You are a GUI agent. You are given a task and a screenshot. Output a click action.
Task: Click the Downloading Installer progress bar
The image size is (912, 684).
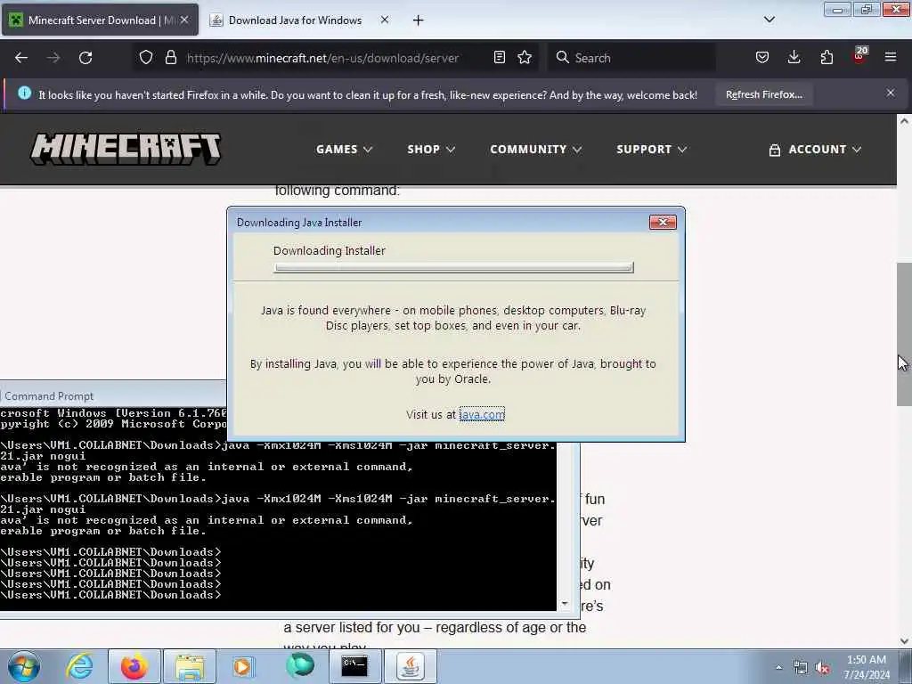[453, 267]
